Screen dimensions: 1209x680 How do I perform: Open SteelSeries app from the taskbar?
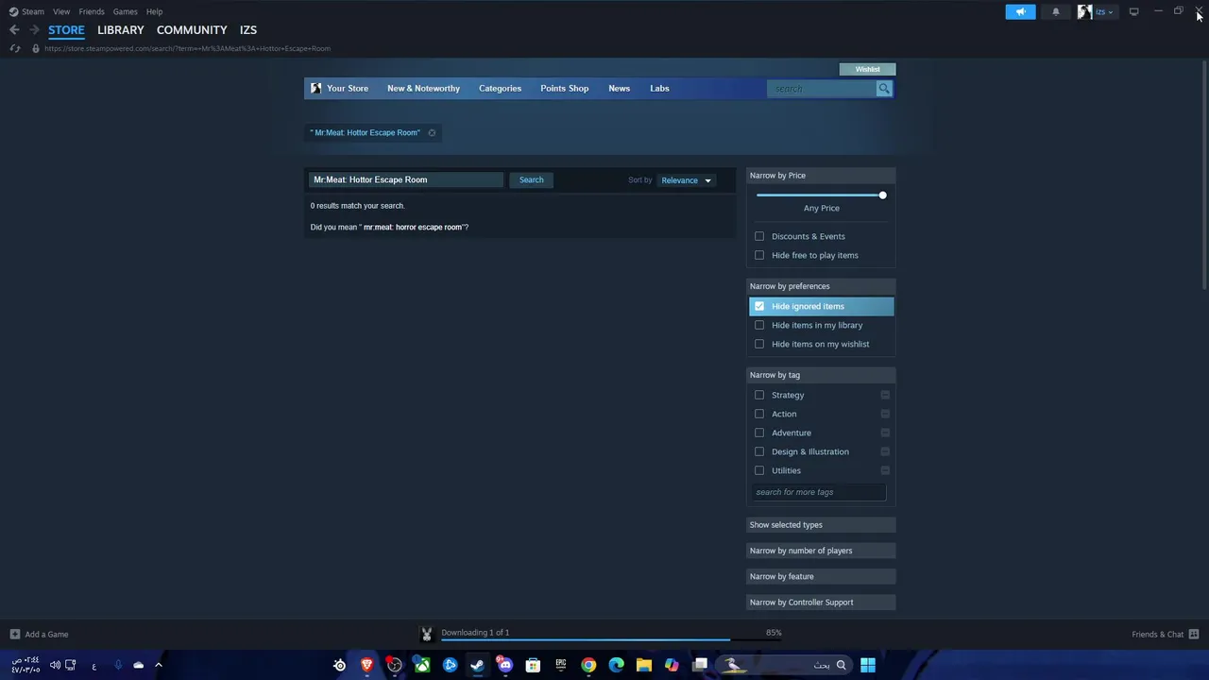(340, 665)
